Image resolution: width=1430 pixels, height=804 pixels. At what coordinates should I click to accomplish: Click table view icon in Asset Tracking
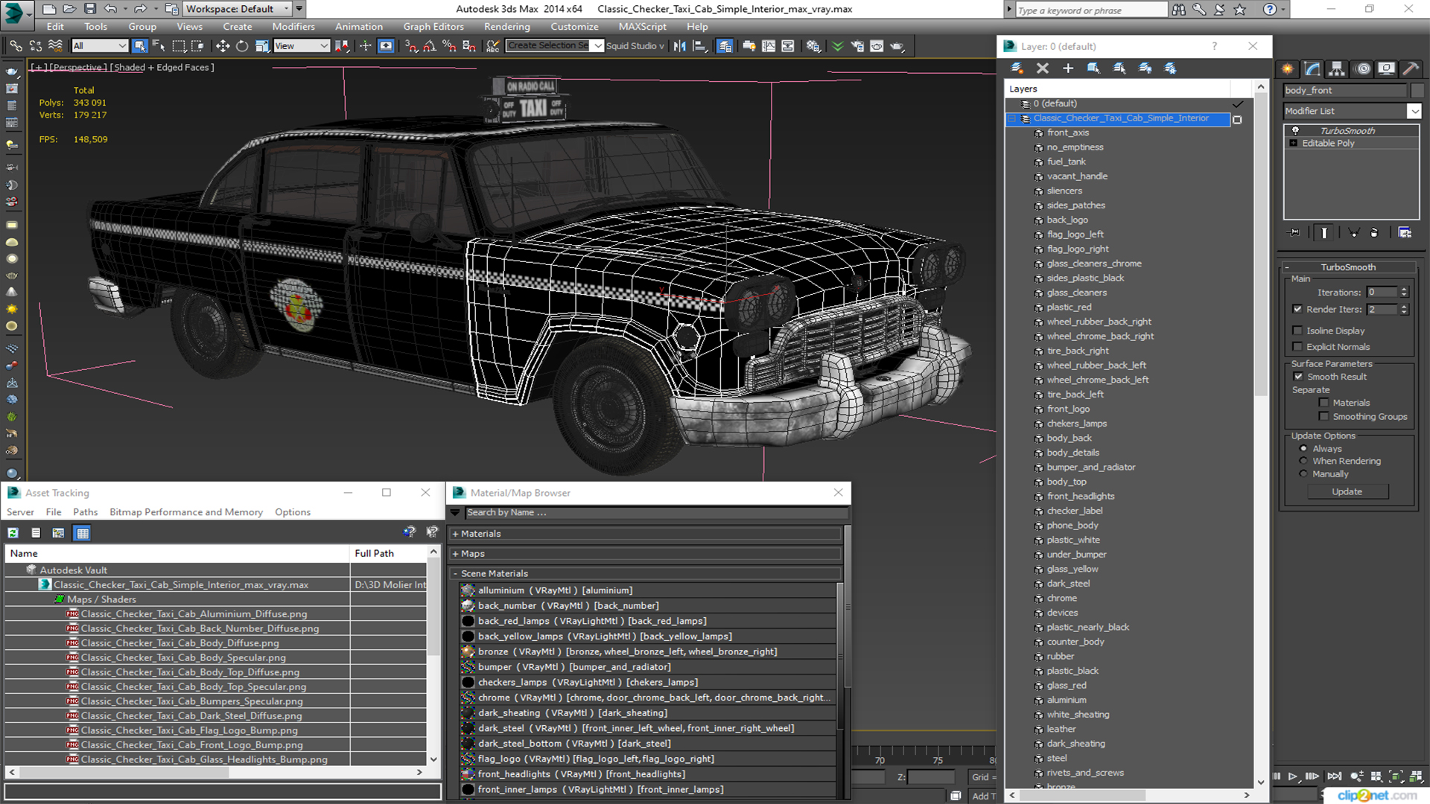(x=83, y=533)
